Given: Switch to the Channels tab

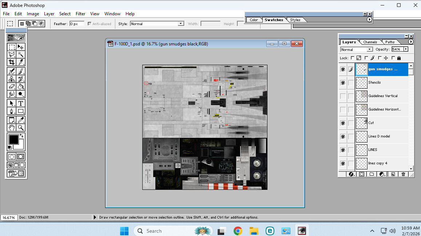Looking at the screenshot, I should (x=370, y=42).
